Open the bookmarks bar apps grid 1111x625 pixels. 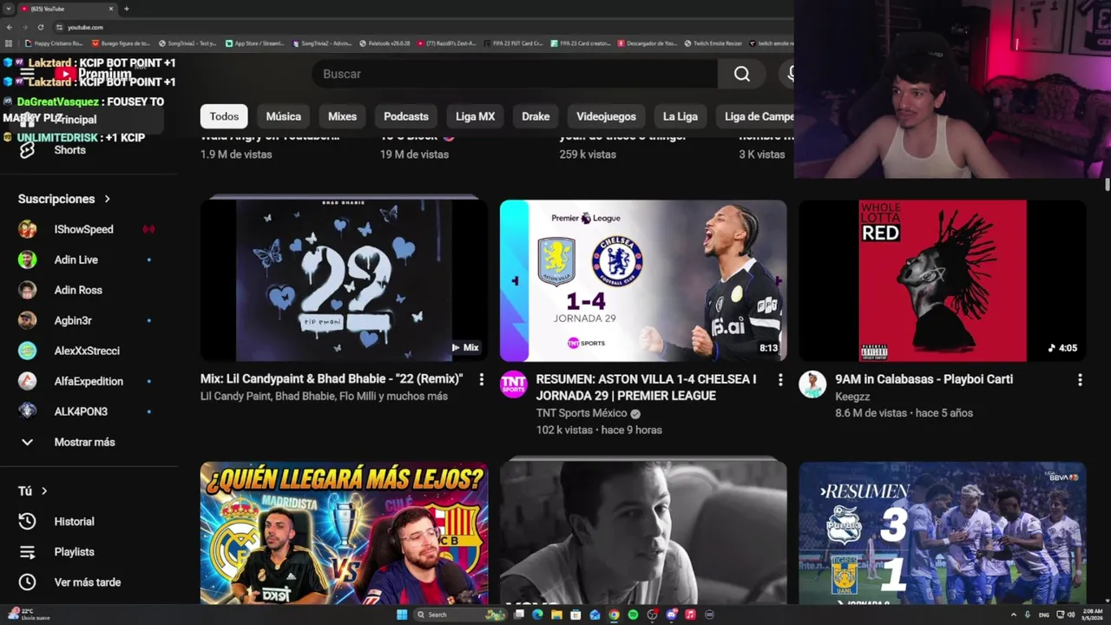pyautogui.click(x=9, y=43)
